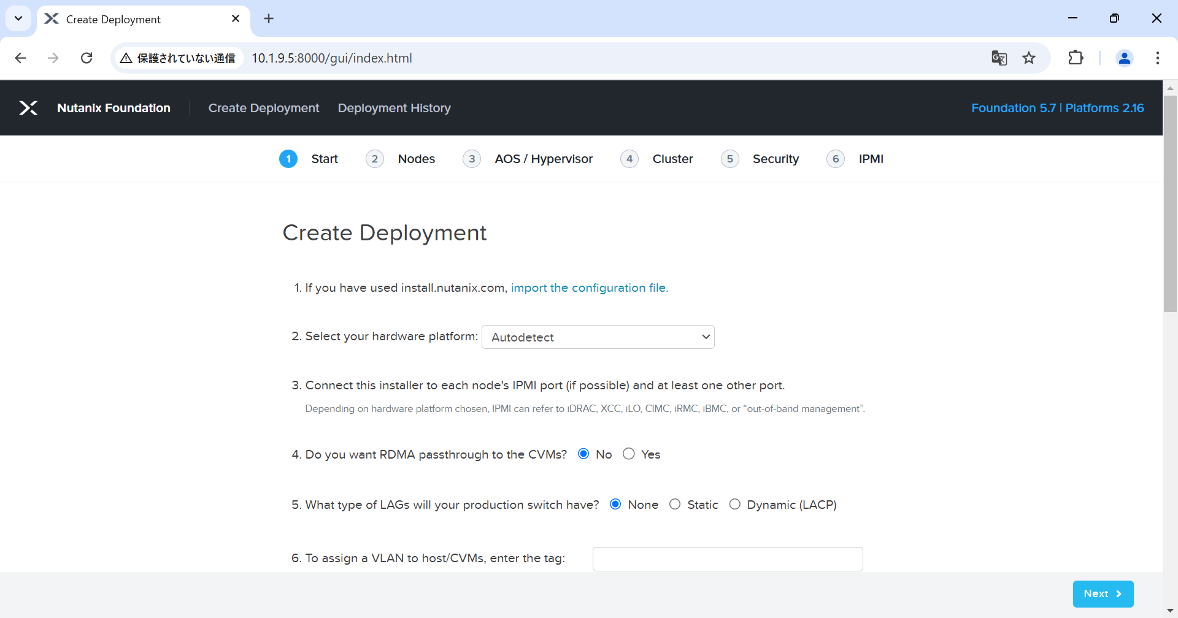Click step 4 circle for Cluster

tap(629, 159)
